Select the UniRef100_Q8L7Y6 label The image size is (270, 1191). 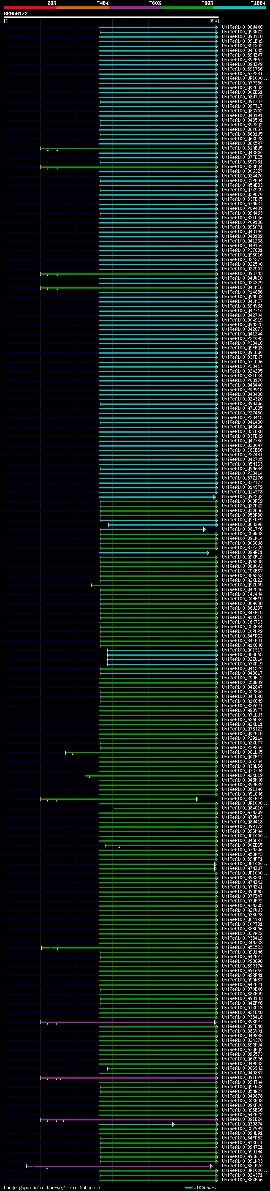tap(242, 529)
